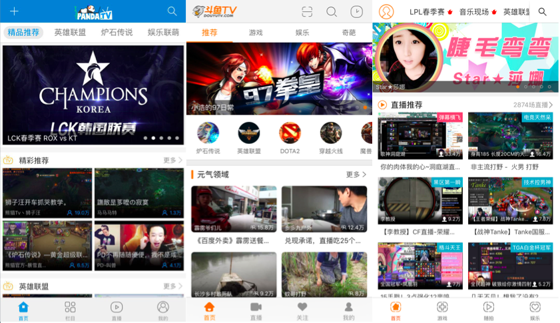Expand 2874场直播 chevron link
Screen dimensions: 560x323
click(533, 105)
